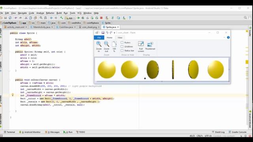Click the red Stop icon
This screenshot has height=142, width=253.
(x=101, y=18)
